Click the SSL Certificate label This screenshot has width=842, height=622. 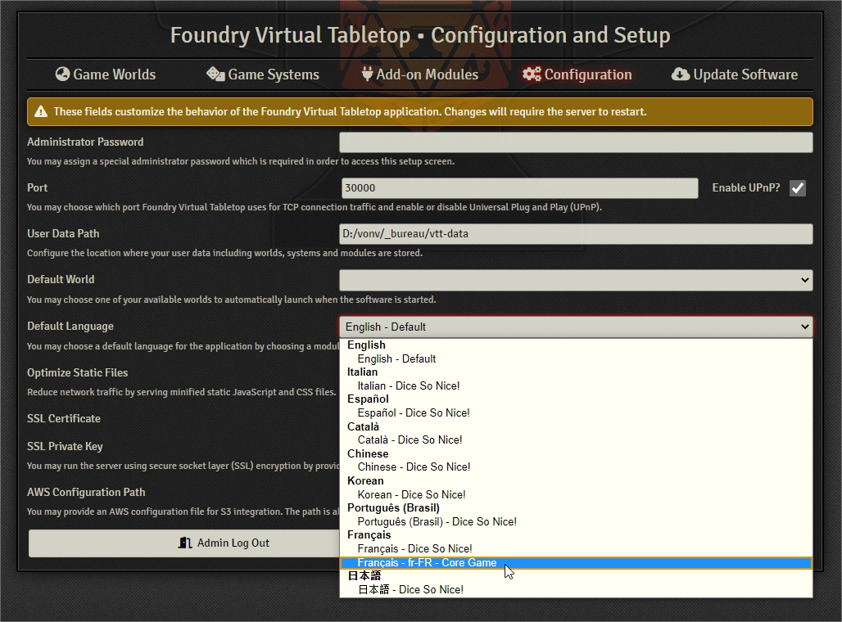[64, 418]
